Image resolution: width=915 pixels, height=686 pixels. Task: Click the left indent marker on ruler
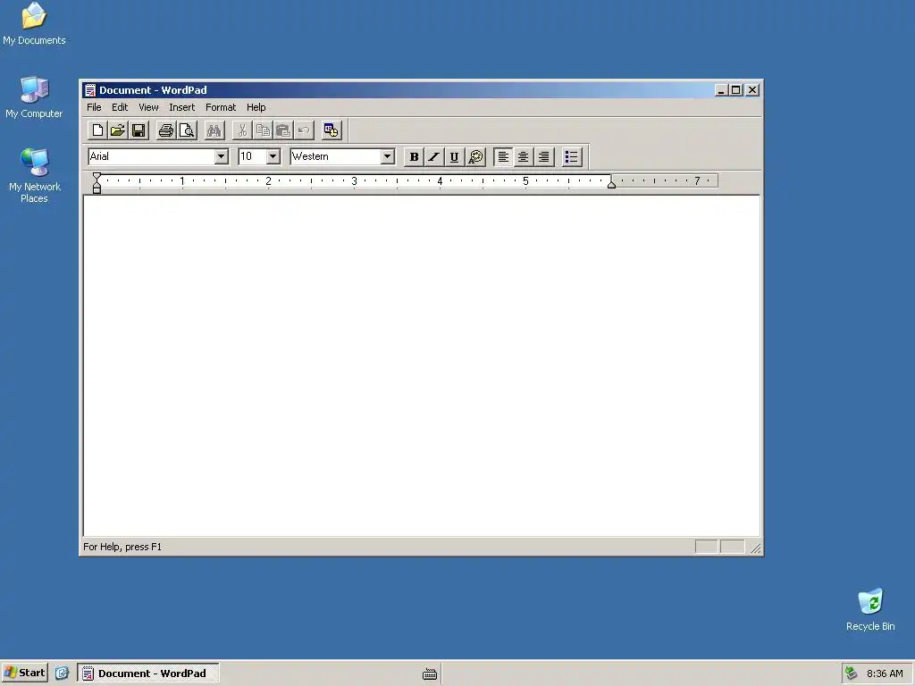(97, 183)
